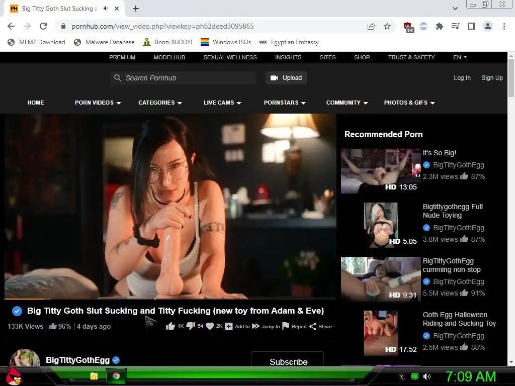The image size is (515, 386).
Task: Expand the EN language dropdown
Action: [x=460, y=57]
